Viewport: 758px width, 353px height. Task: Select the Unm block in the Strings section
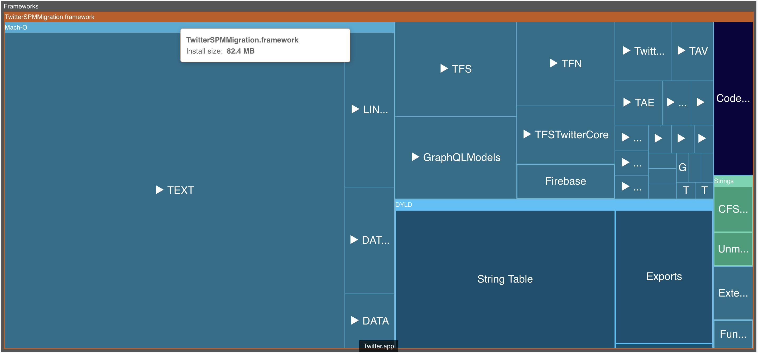click(x=733, y=249)
